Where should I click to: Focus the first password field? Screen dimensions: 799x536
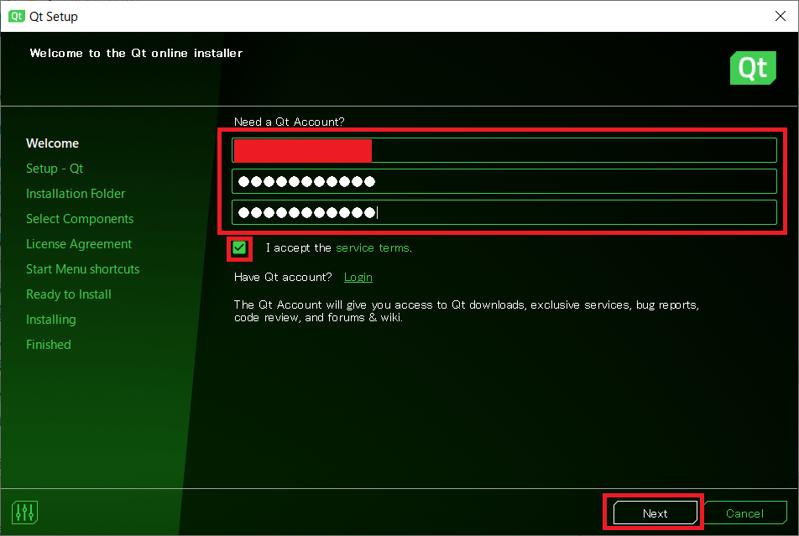504,181
